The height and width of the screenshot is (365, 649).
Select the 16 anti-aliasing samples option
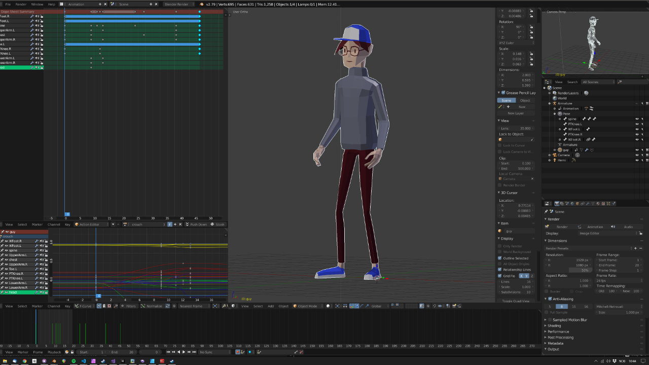point(586,307)
